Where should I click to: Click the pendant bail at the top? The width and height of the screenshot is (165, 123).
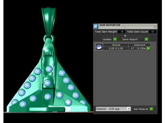[x=48, y=22]
